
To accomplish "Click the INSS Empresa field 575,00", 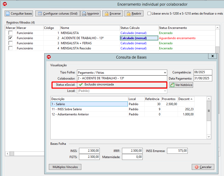I will pyautogui.click(x=177, y=151).
